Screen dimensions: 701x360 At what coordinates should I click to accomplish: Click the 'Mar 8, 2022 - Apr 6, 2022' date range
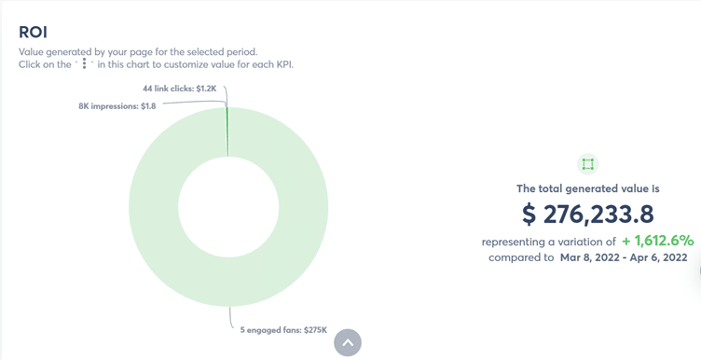624,257
